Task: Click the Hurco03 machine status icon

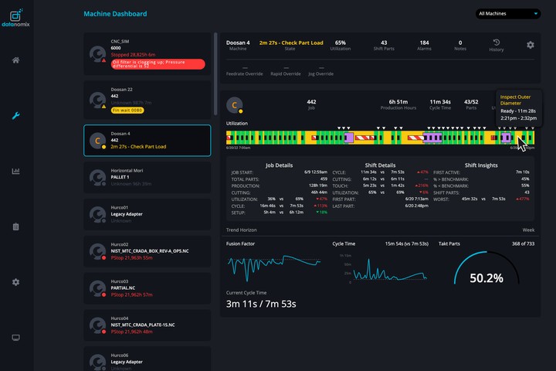Action: (97, 288)
